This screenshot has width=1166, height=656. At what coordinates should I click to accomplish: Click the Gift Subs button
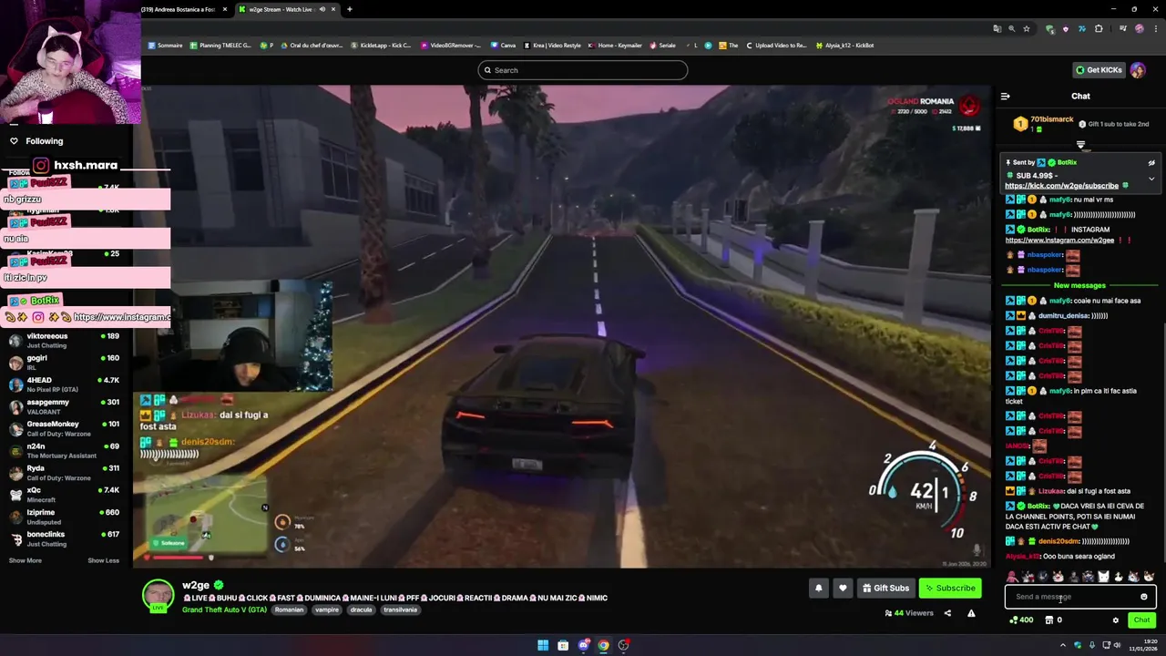point(885,588)
